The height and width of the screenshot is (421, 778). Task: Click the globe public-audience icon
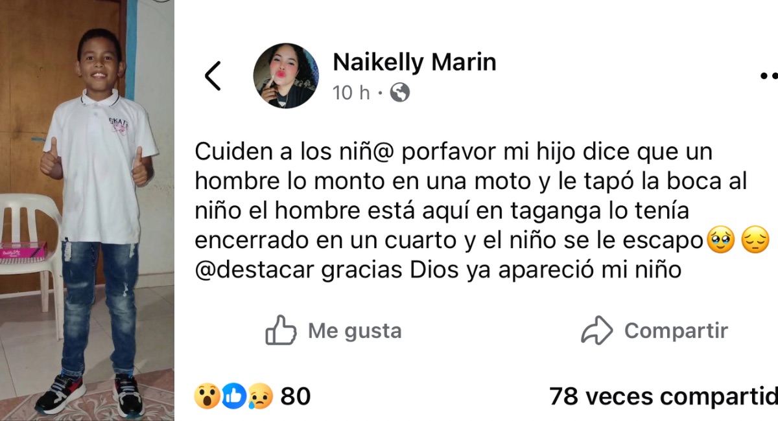pyautogui.click(x=400, y=93)
